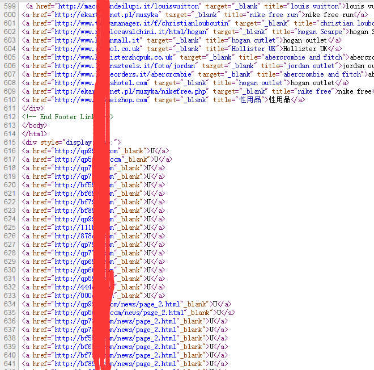Click 'istershopuk.co.uk' domain on line 605

tap(142, 57)
